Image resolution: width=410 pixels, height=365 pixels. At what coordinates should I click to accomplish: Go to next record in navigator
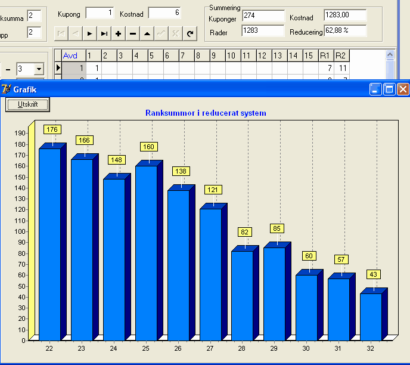[x=89, y=33]
